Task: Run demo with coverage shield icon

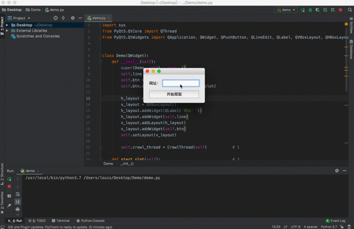Action: click(317, 10)
